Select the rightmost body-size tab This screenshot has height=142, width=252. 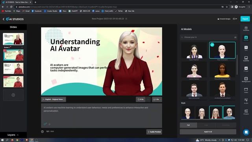click(226, 125)
